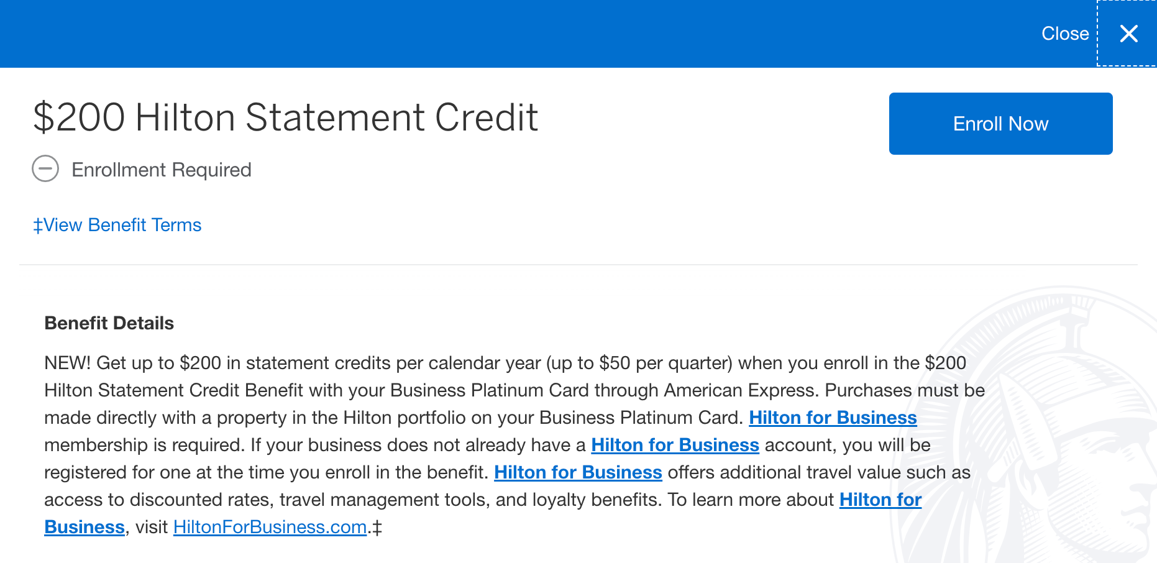Click the Enroll Now button
This screenshot has height=563, width=1157.
point(1000,124)
